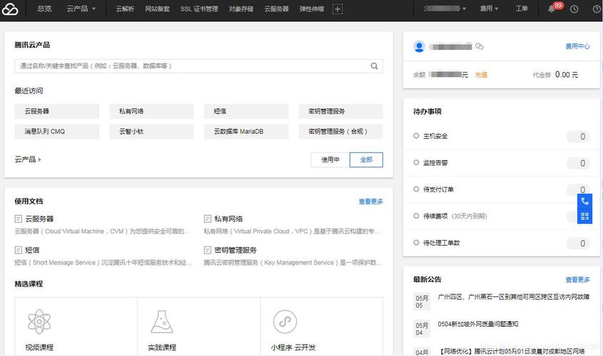Viewport: 603px width, 356px height.
Task: Go to 总览 in top navigation
Action: pos(44,9)
